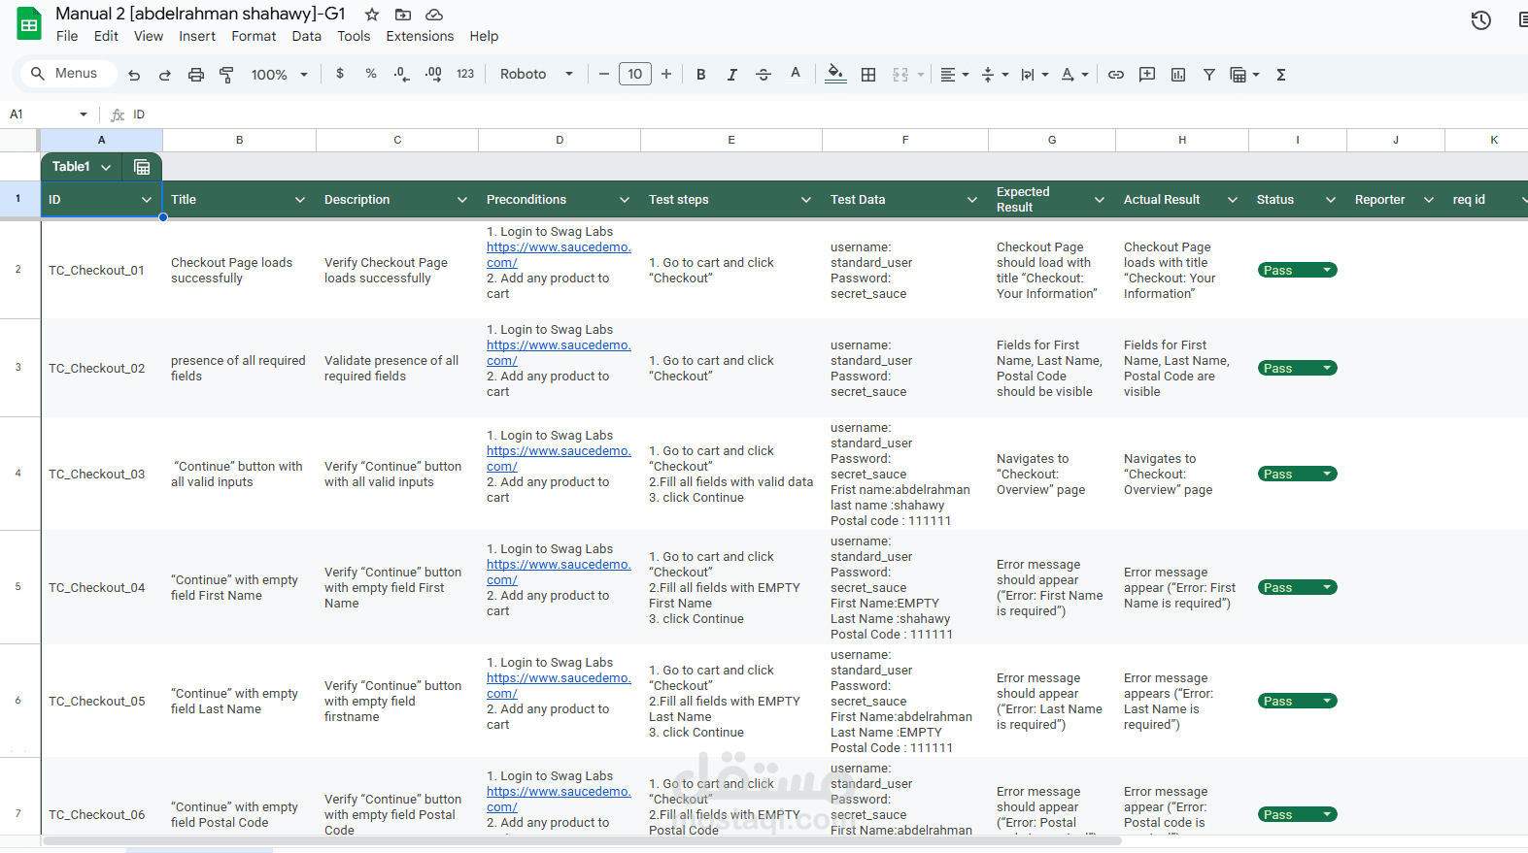Open vertical align options
The width and height of the screenshot is (1528, 853).
(x=995, y=75)
